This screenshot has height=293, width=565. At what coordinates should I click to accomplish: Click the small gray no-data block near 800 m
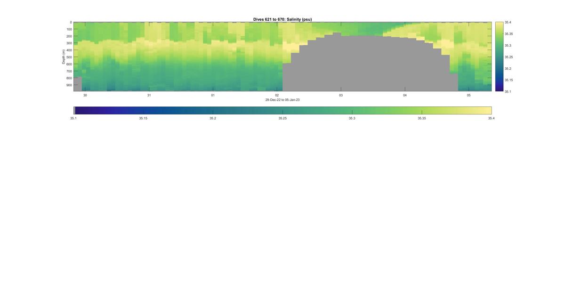click(x=78, y=84)
